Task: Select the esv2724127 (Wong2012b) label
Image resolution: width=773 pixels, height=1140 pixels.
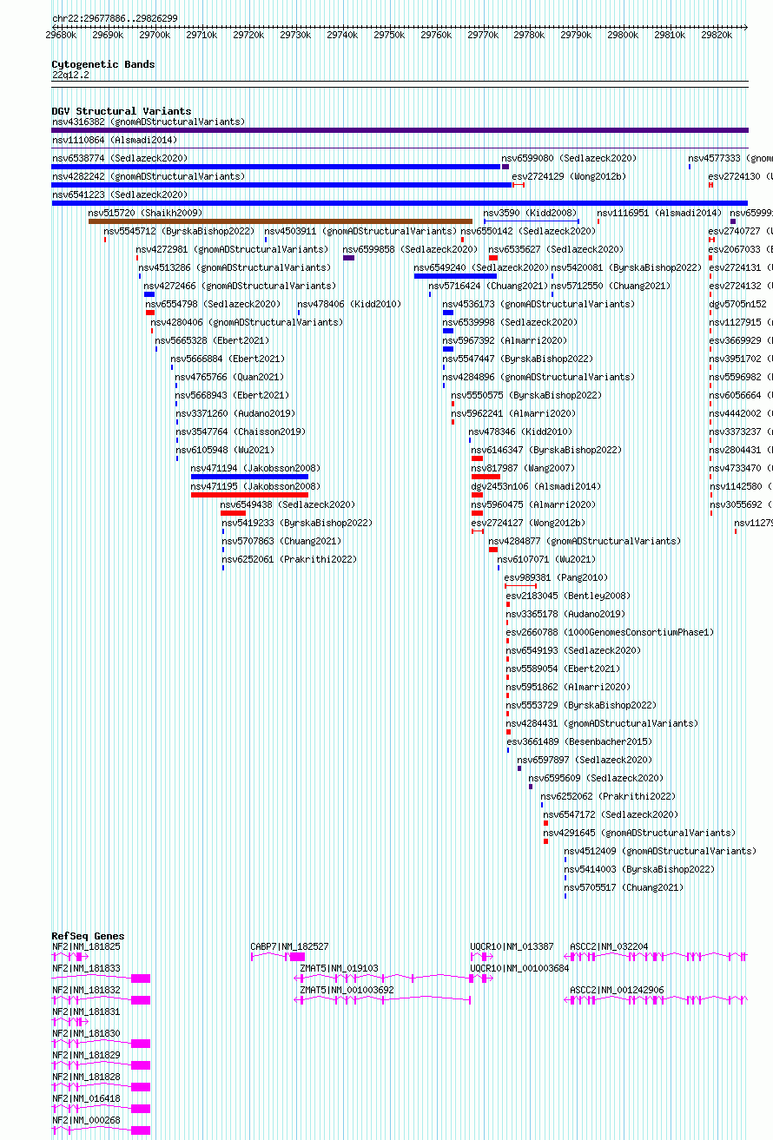Action: [x=528, y=523]
